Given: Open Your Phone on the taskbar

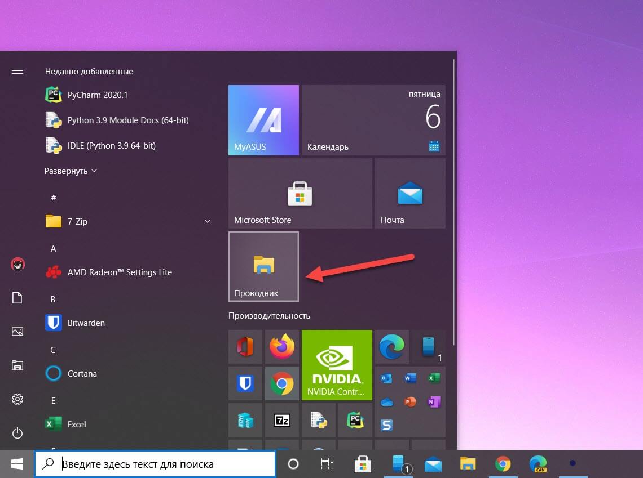Looking at the screenshot, I should click(399, 464).
